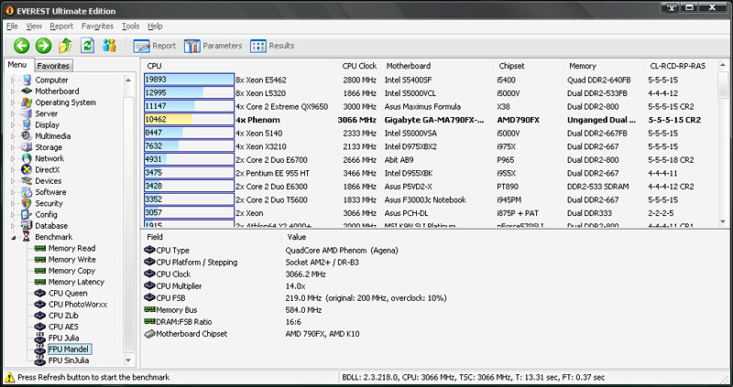The height and width of the screenshot is (387, 733).
Task: Click the users icon in toolbar
Action: 109,45
